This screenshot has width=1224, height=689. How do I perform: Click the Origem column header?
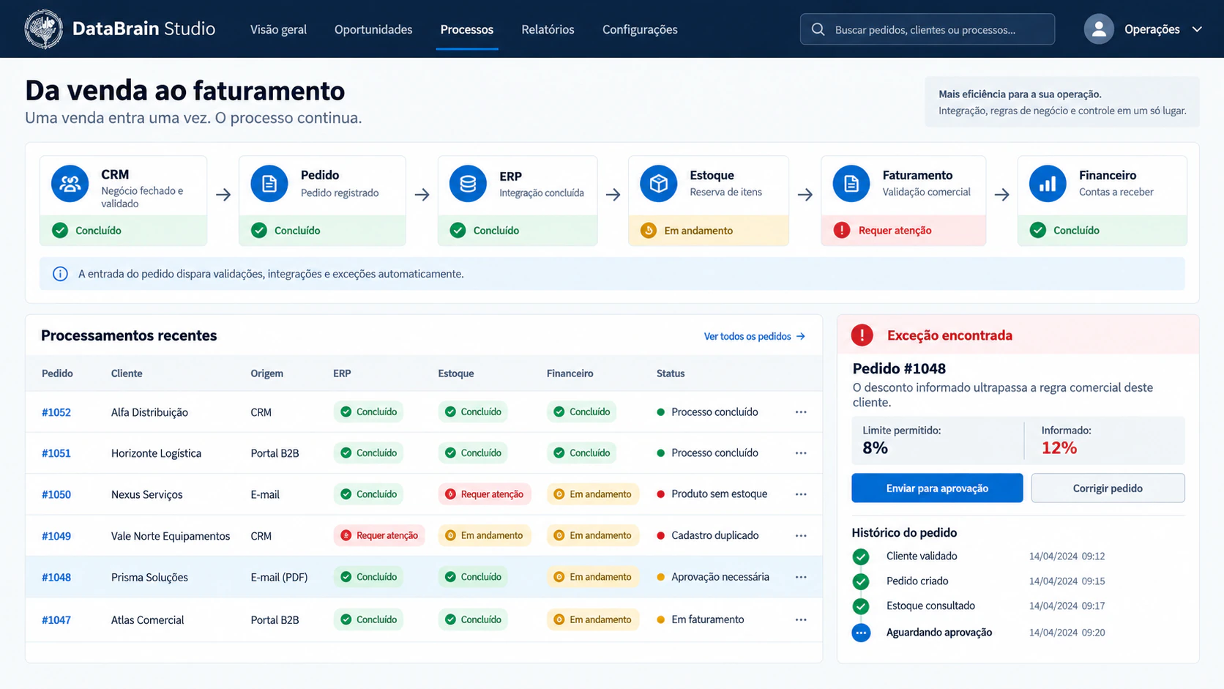(266, 373)
